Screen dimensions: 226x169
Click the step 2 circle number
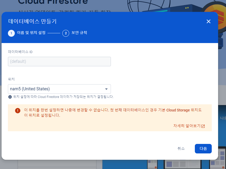[66, 33]
